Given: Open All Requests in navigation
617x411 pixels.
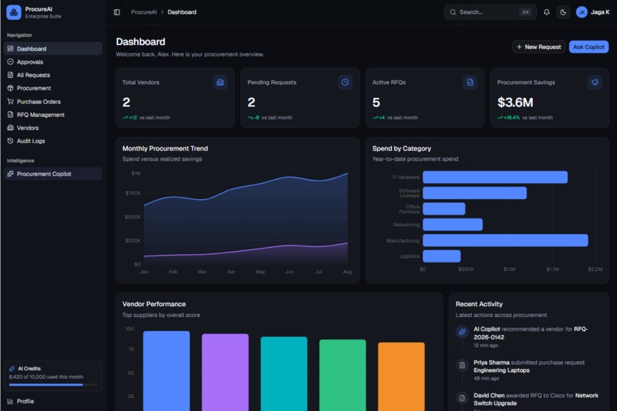Looking at the screenshot, I should point(53,75).
